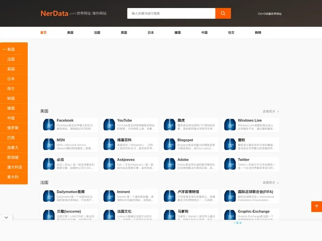Click the Adobe site icon
Image resolution: width=322 pixels, height=241 pixels.
point(169,164)
